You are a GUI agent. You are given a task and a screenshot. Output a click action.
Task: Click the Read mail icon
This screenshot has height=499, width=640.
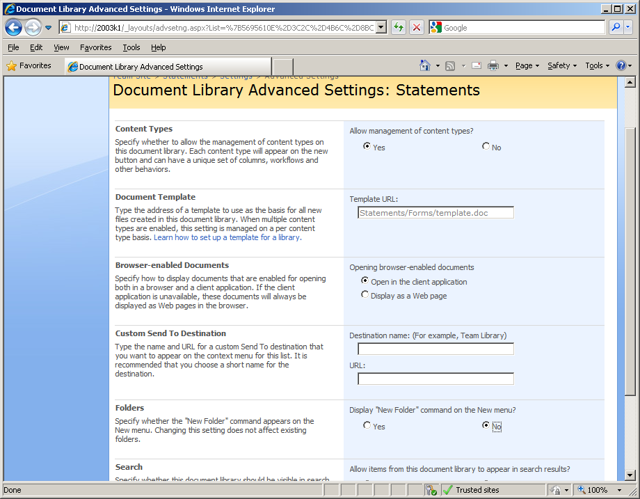(476, 65)
